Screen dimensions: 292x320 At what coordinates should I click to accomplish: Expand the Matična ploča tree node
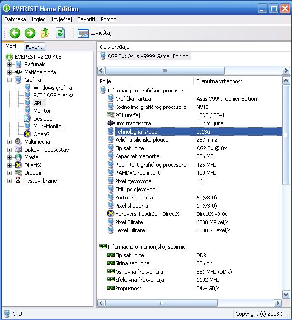click(x=9, y=72)
